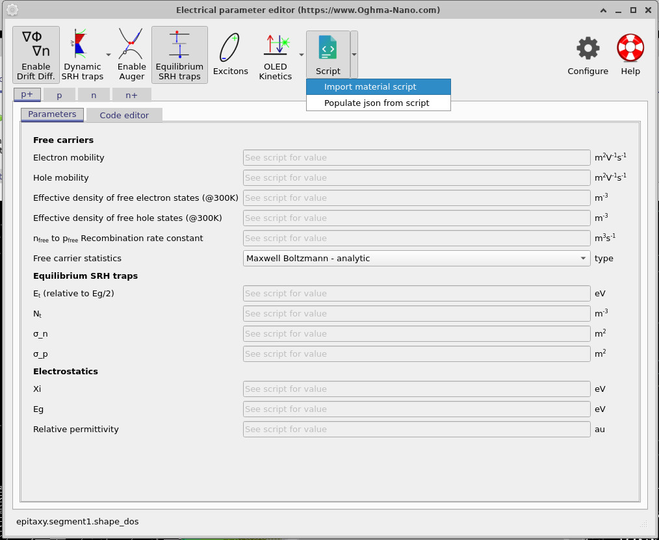This screenshot has height=540, width=659.
Task: Toggle Equilibrium SRH traps button
Action: tap(179, 55)
